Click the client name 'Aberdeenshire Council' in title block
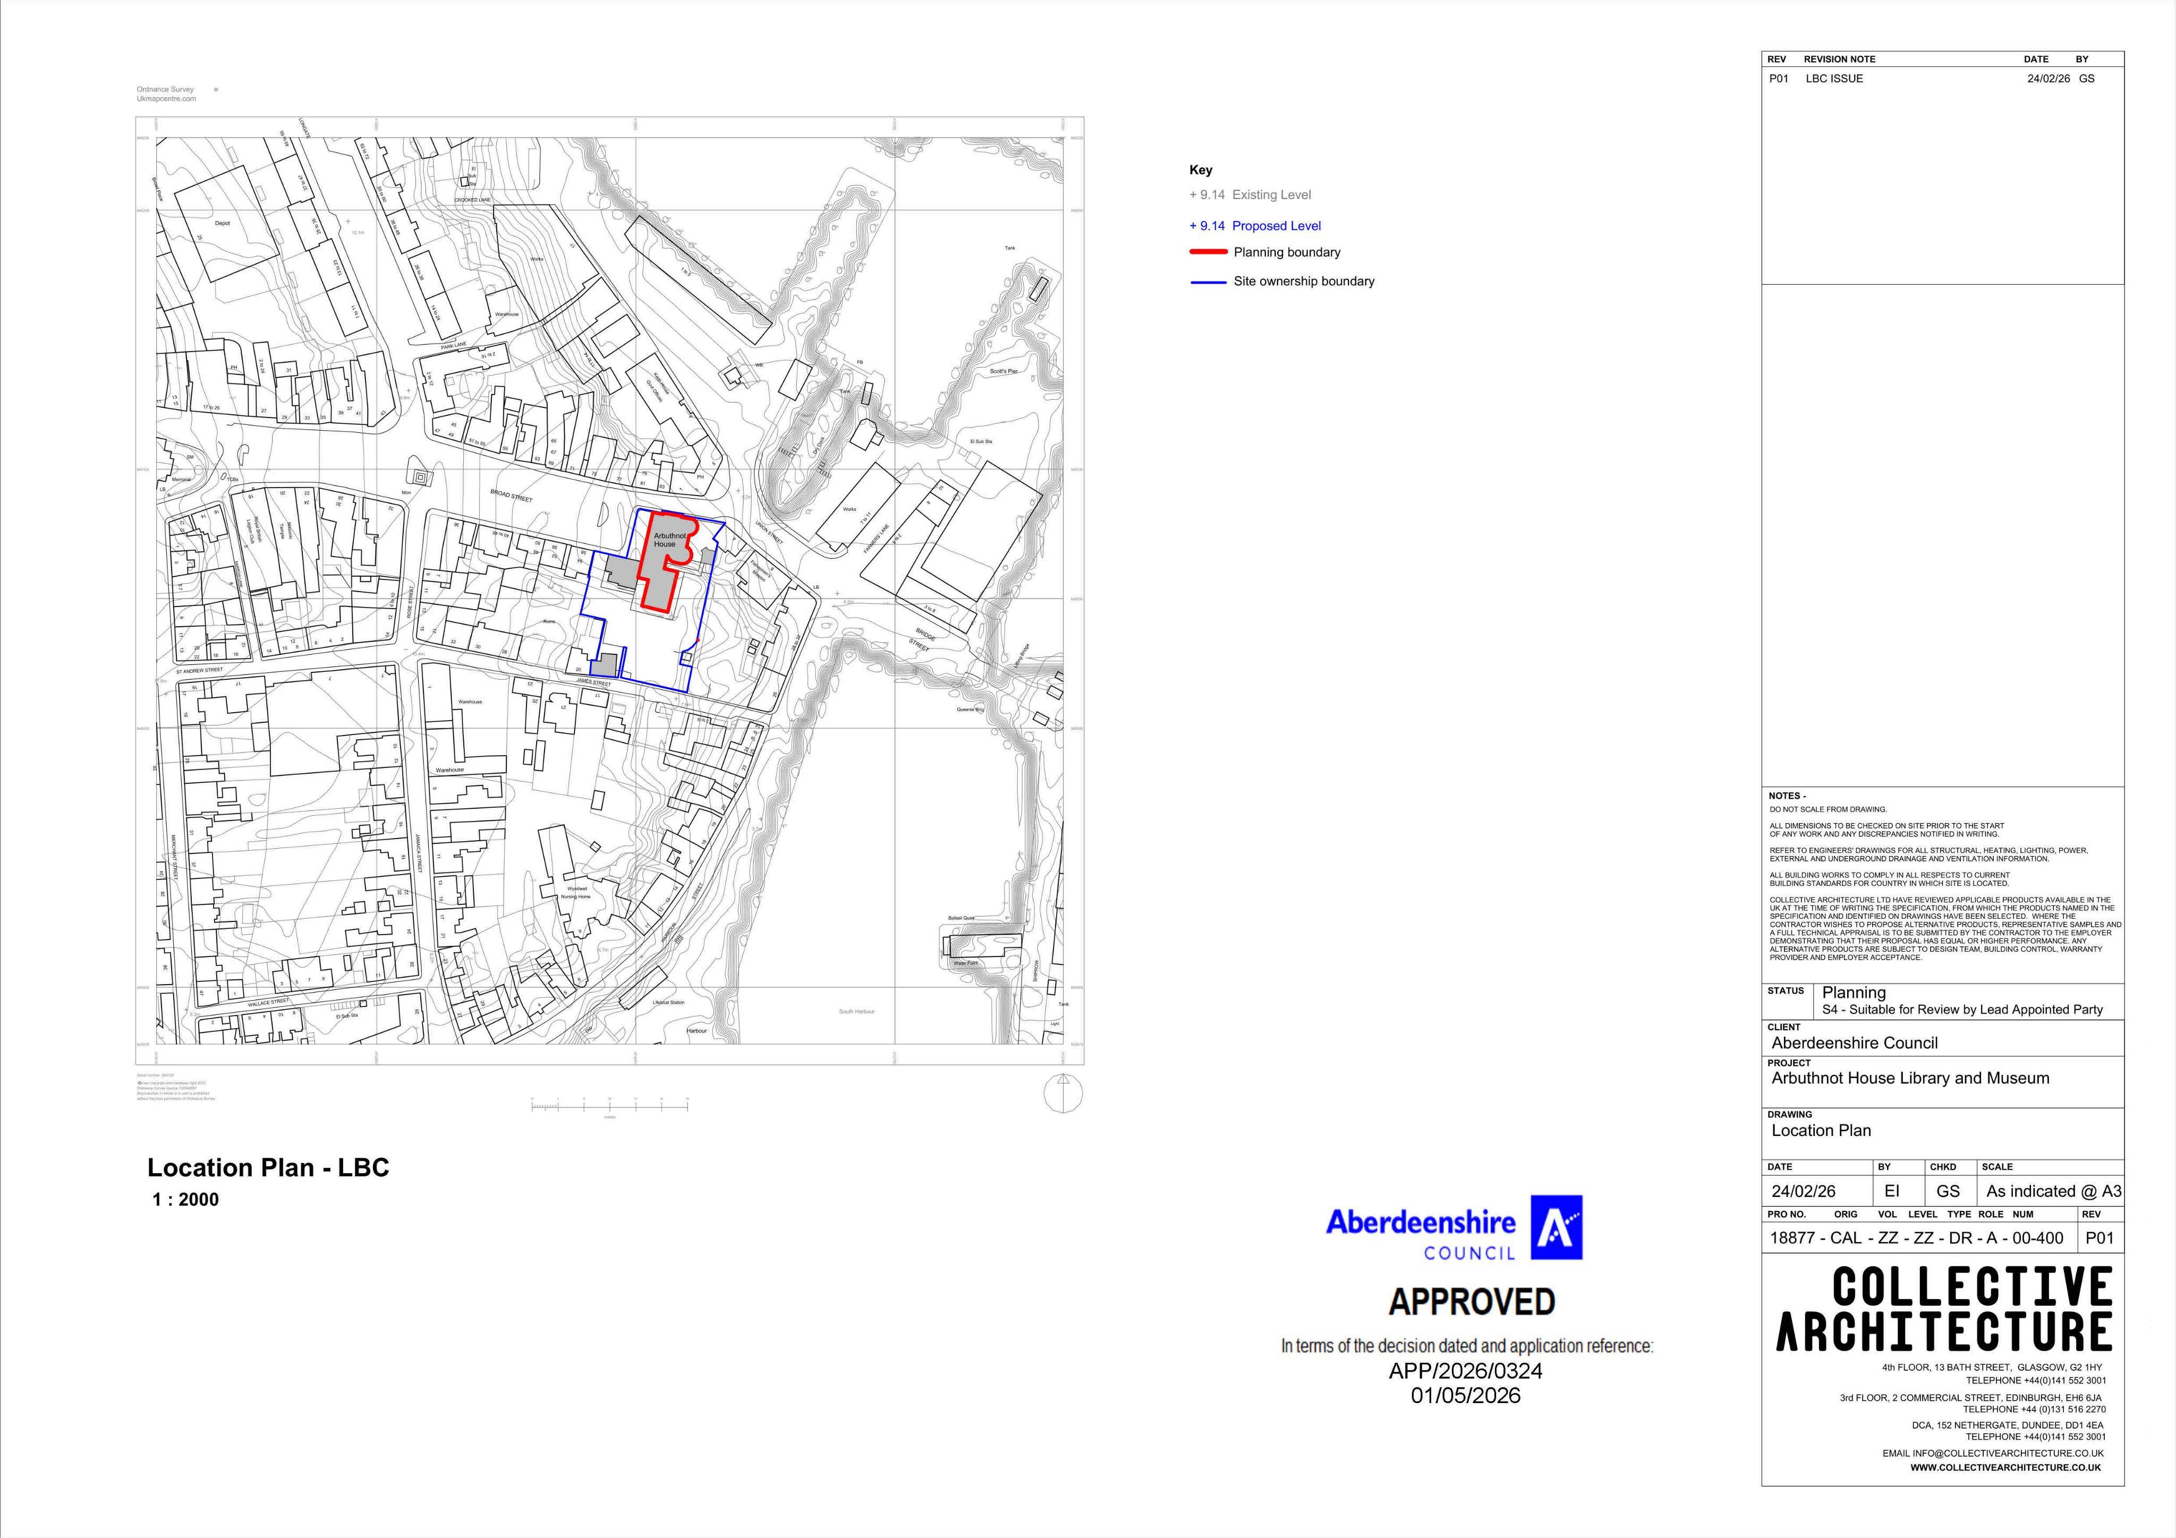 tap(1855, 1044)
